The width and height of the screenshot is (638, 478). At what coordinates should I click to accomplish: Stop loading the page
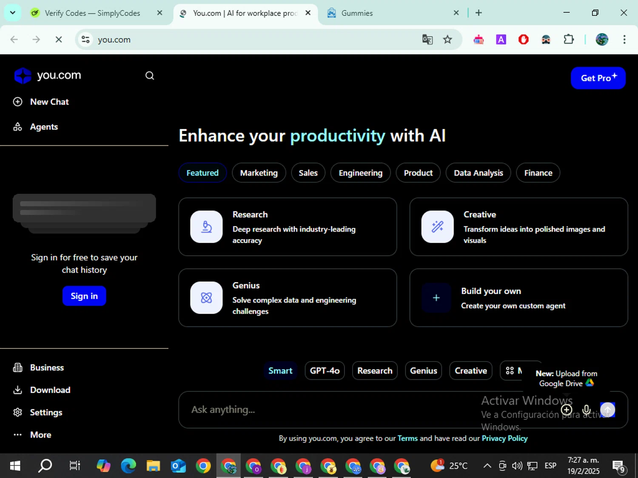(59, 40)
